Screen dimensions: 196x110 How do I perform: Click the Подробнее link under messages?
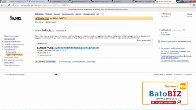click(x=165, y=35)
